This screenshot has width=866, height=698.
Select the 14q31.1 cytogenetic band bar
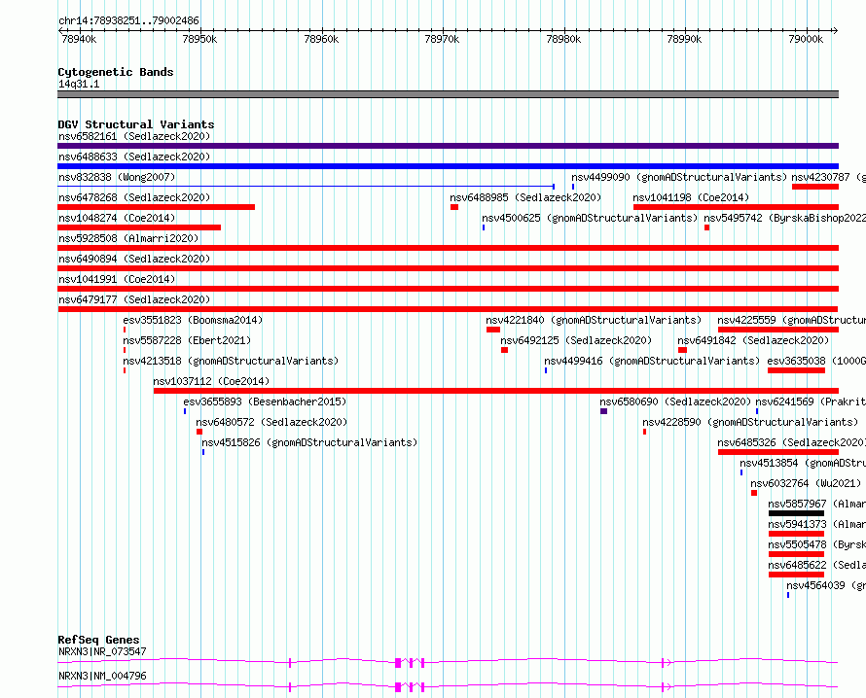(448, 94)
